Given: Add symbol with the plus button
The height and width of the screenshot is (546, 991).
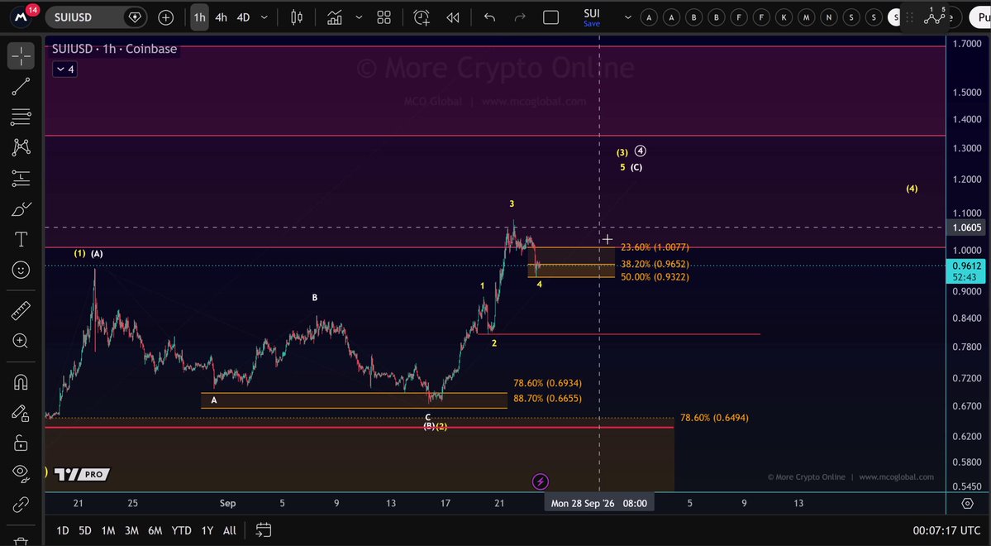Looking at the screenshot, I should pos(165,17).
